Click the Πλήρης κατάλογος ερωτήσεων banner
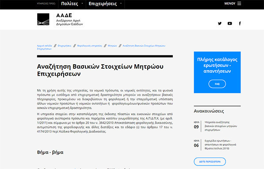Image resolution: width=264 pixels, height=169 pixels. click(x=217, y=72)
